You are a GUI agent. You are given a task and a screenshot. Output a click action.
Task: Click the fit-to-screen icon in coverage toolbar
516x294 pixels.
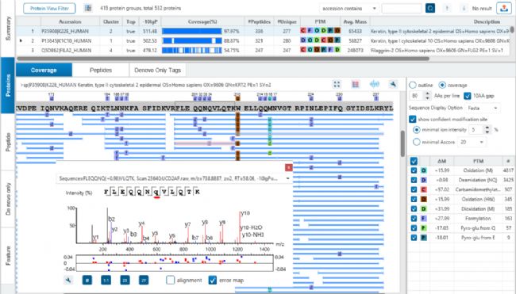[x=337, y=85]
